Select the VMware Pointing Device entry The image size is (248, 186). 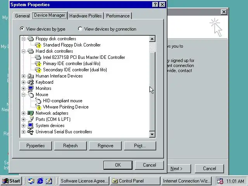tap(65, 107)
